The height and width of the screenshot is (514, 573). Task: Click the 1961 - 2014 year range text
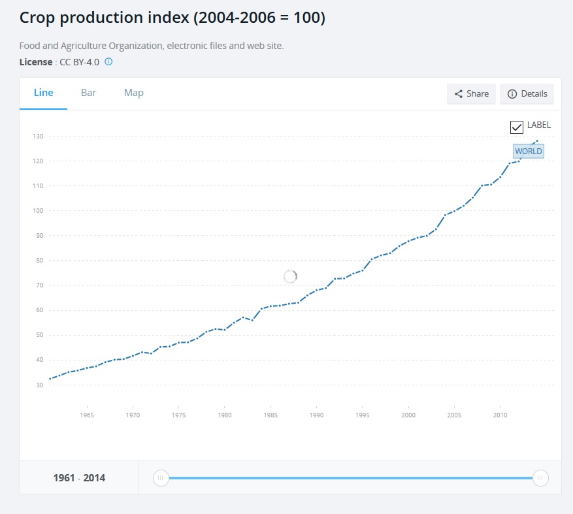[79, 478]
